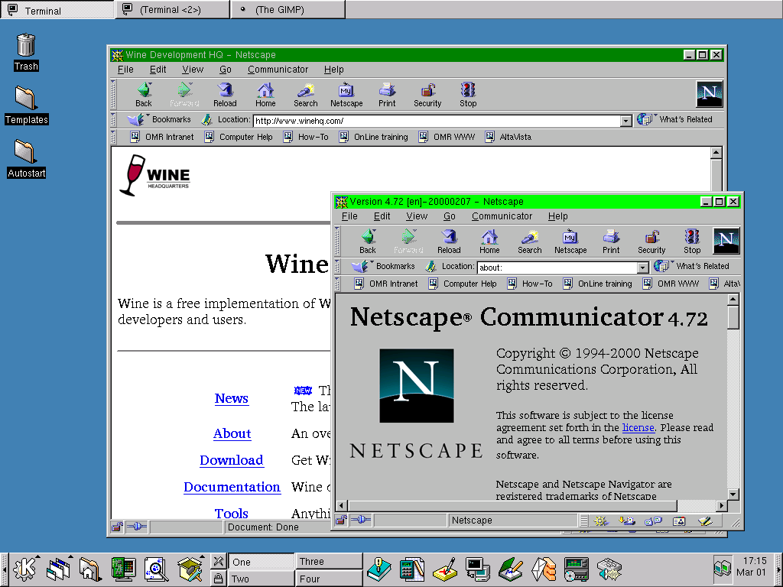The height and width of the screenshot is (587, 783).
Task: Click Security in the Version 4.72 window toolbar
Action: point(651,241)
